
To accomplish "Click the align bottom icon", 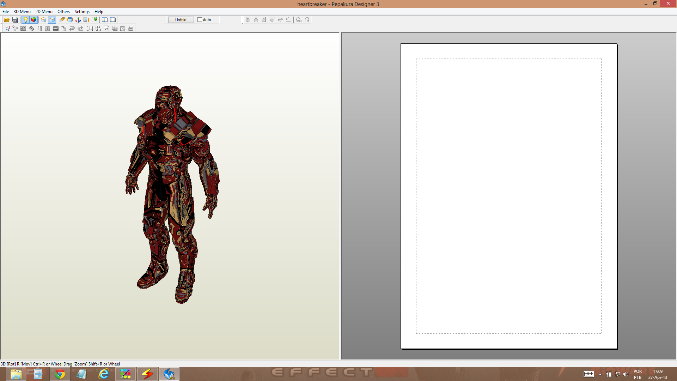I will (x=288, y=20).
